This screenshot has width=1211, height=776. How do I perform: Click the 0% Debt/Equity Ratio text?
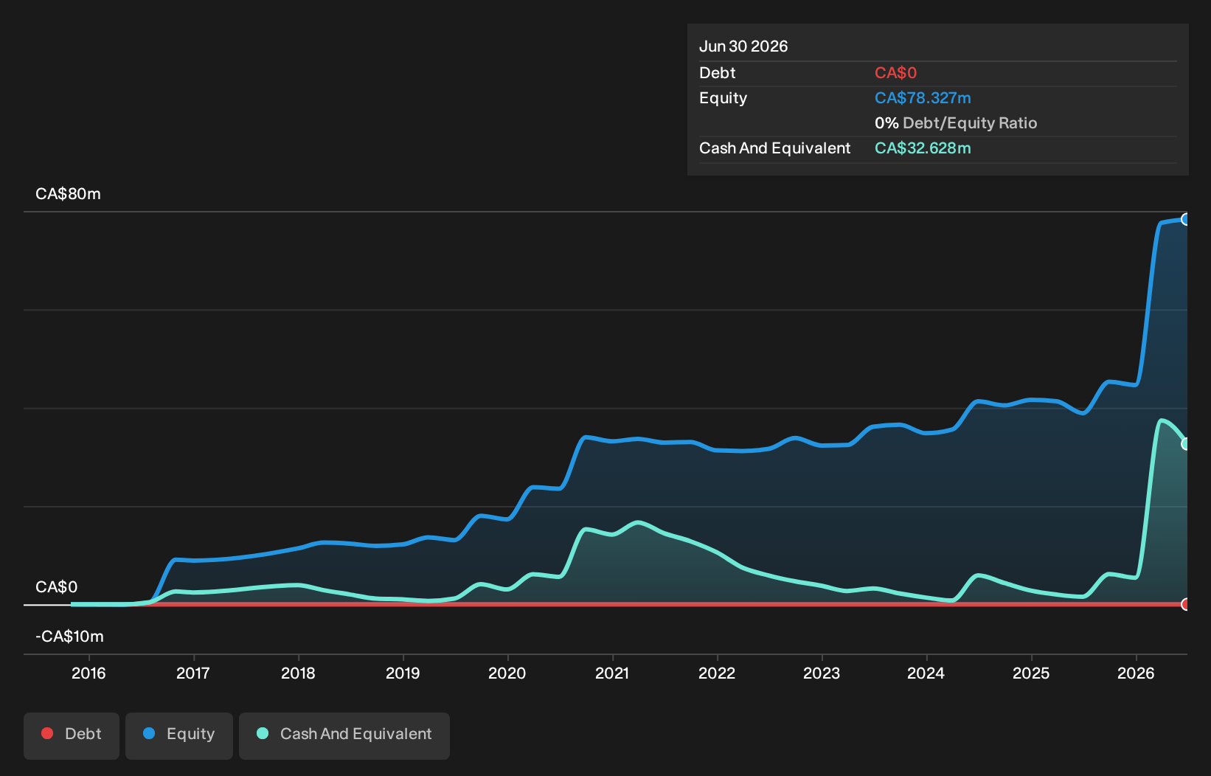tap(956, 123)
